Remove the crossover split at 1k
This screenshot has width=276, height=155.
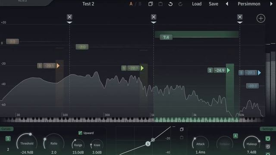coord(154,17)
